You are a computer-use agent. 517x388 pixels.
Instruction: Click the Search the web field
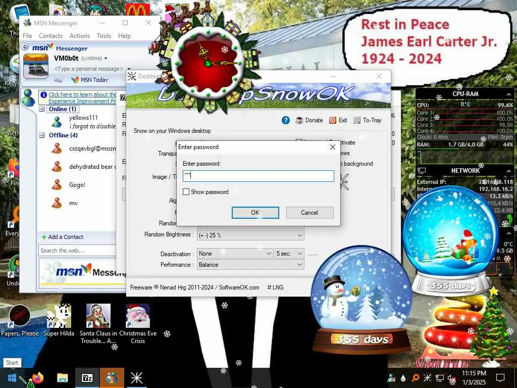click(x=77, y=251)
